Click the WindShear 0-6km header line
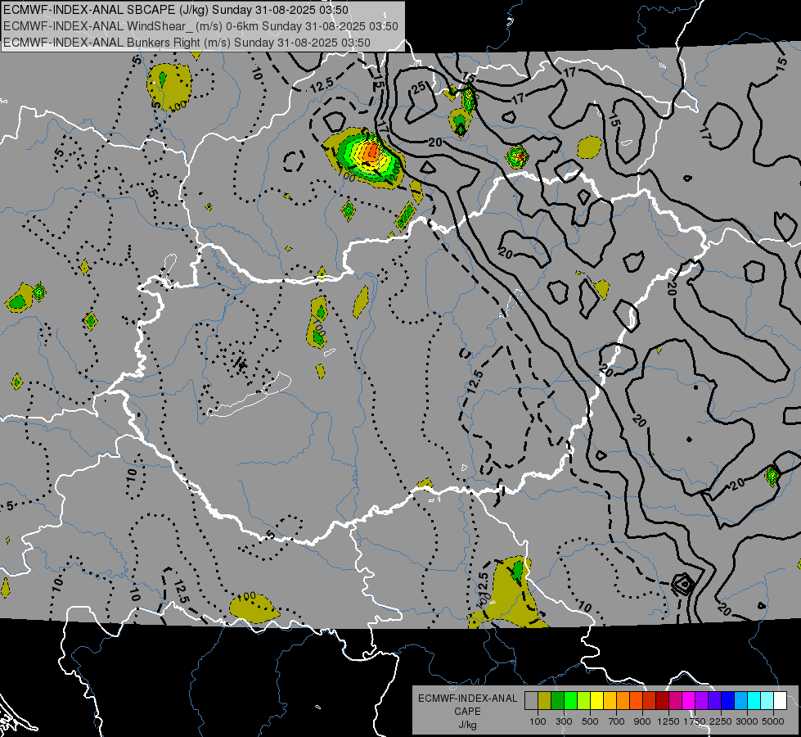The image size is (801, 737). tap(200, 26)
